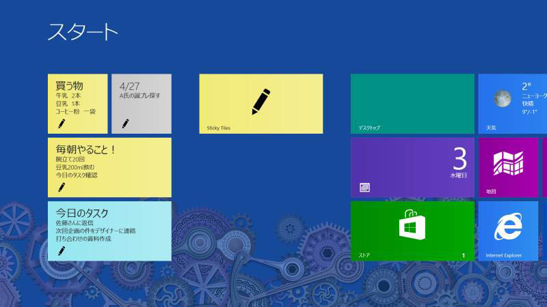Launch the Internet Explorer logo icon

pyautogui.click(x=507, y=228)
